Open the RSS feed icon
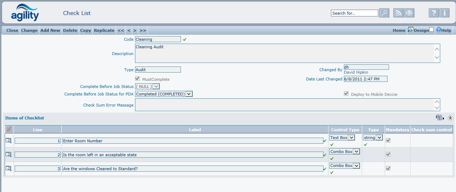Viewport: 456px width, 192px height. coord(398,13)
